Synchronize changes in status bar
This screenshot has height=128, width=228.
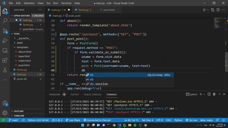(x=23, y=120)
